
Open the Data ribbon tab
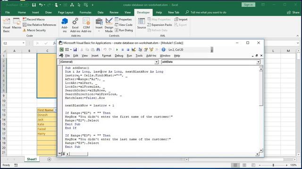pos(101,12)
